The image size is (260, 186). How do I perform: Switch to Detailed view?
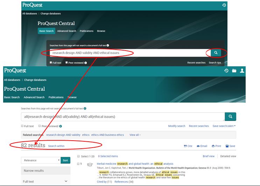point(228,156)
